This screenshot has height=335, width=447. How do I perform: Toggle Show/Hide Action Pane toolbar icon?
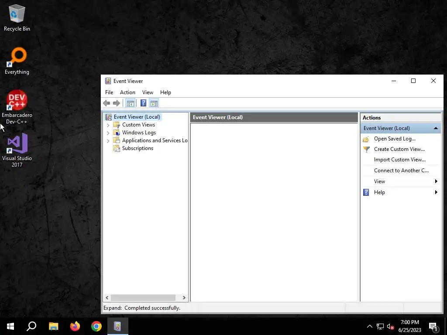[154, 103]
